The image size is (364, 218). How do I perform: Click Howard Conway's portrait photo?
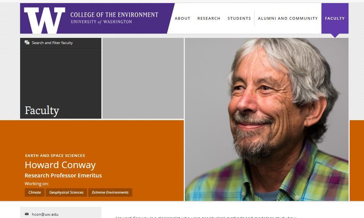pos(267,119)
